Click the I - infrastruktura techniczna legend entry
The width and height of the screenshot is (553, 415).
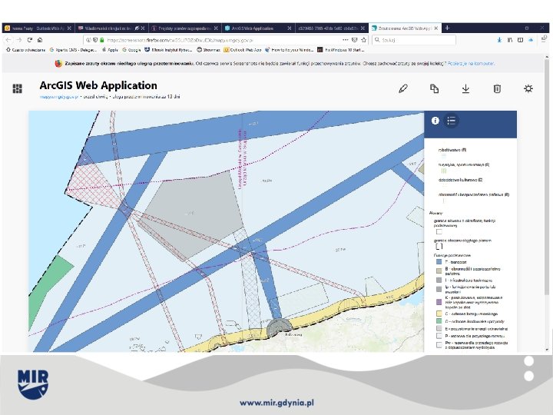(x=464, y=281)
